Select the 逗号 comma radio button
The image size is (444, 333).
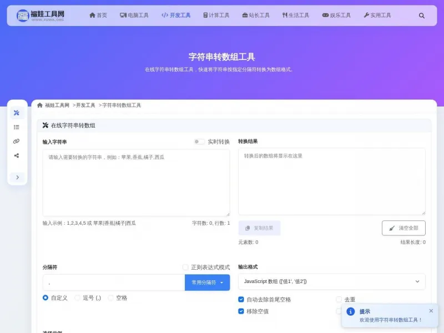78,297
